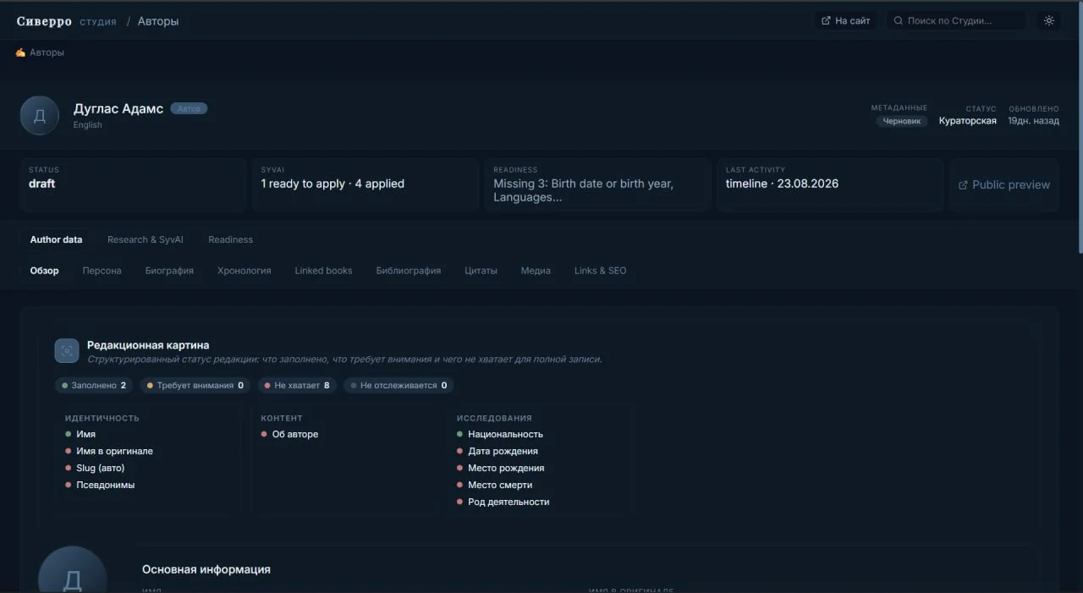1083x593 pixels.
Task: Click the Дата рождения research item
Action: pyautogui.click(x=498, y=452)
